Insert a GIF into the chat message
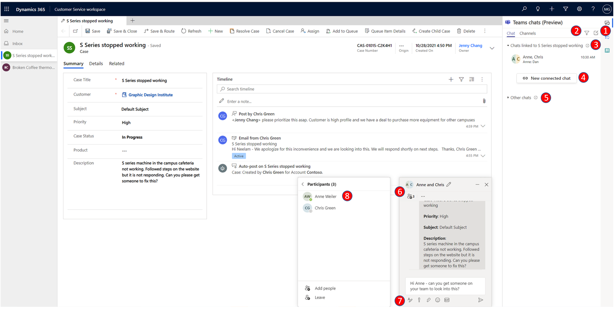The image size is (616, 310). [x=447, y=300]
